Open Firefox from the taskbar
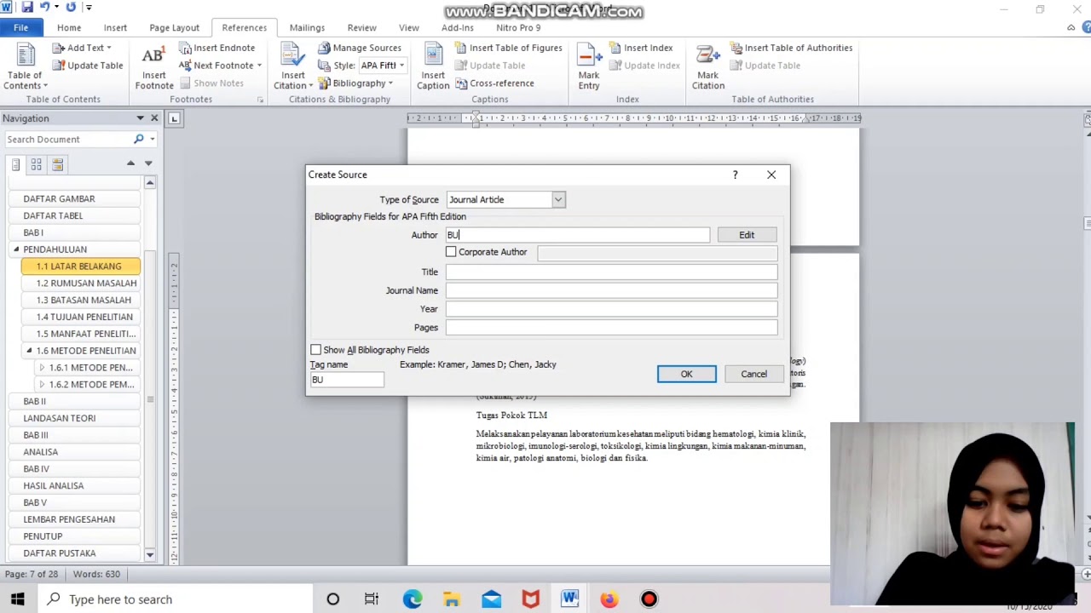Image resolution: width=1091 pixels, height=613 pixels. tap(609, 599)
